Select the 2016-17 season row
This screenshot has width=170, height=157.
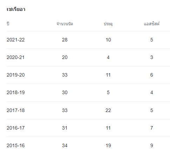pyautogui.click(x=88, y=128)
